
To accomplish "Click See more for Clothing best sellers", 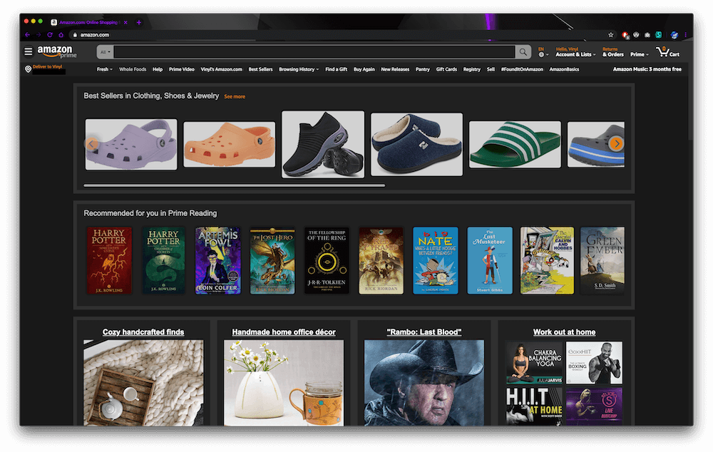I will click(234, 96).
